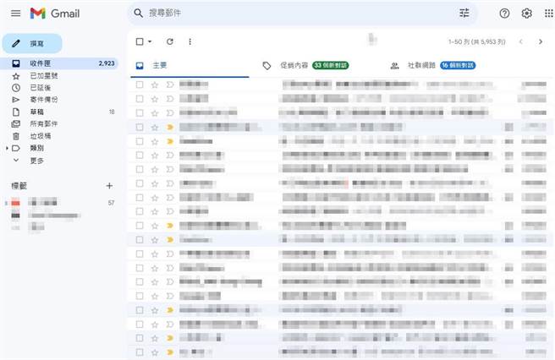Screen dimensions: 555x360
Task: Click the inbox tray icon beside 收件匣
Action: 16,63
